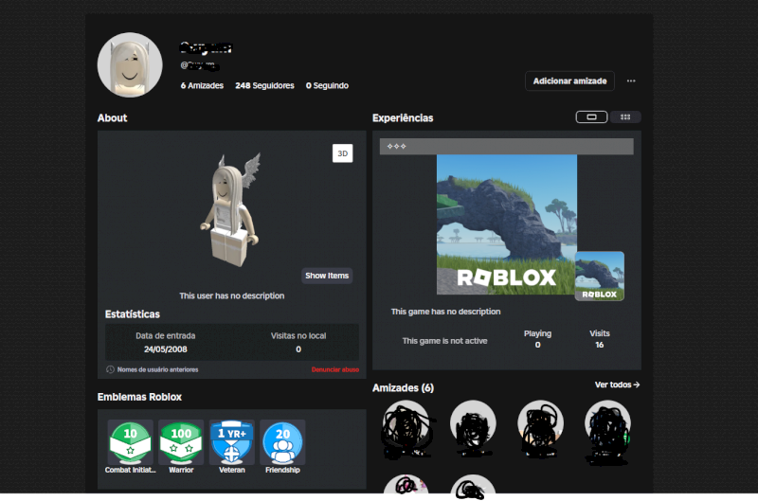Open the large Roblox experience thumbnail

(x=507, y=224)
